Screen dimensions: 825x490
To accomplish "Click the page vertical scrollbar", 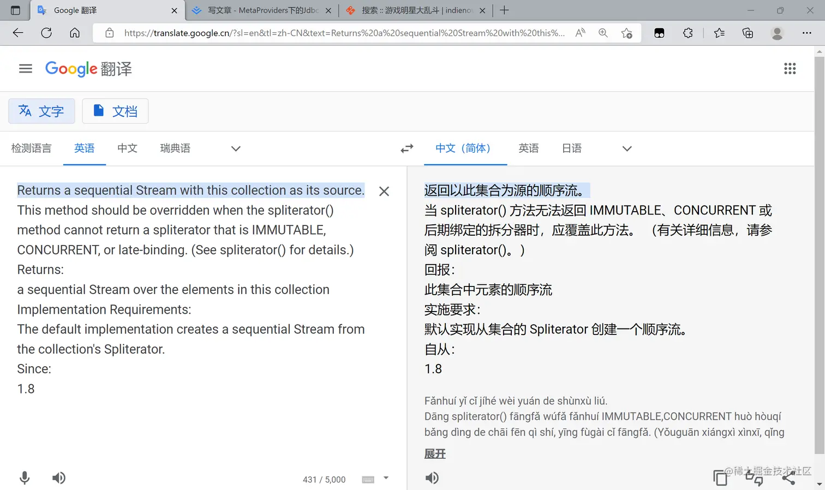I will point(820,255).
